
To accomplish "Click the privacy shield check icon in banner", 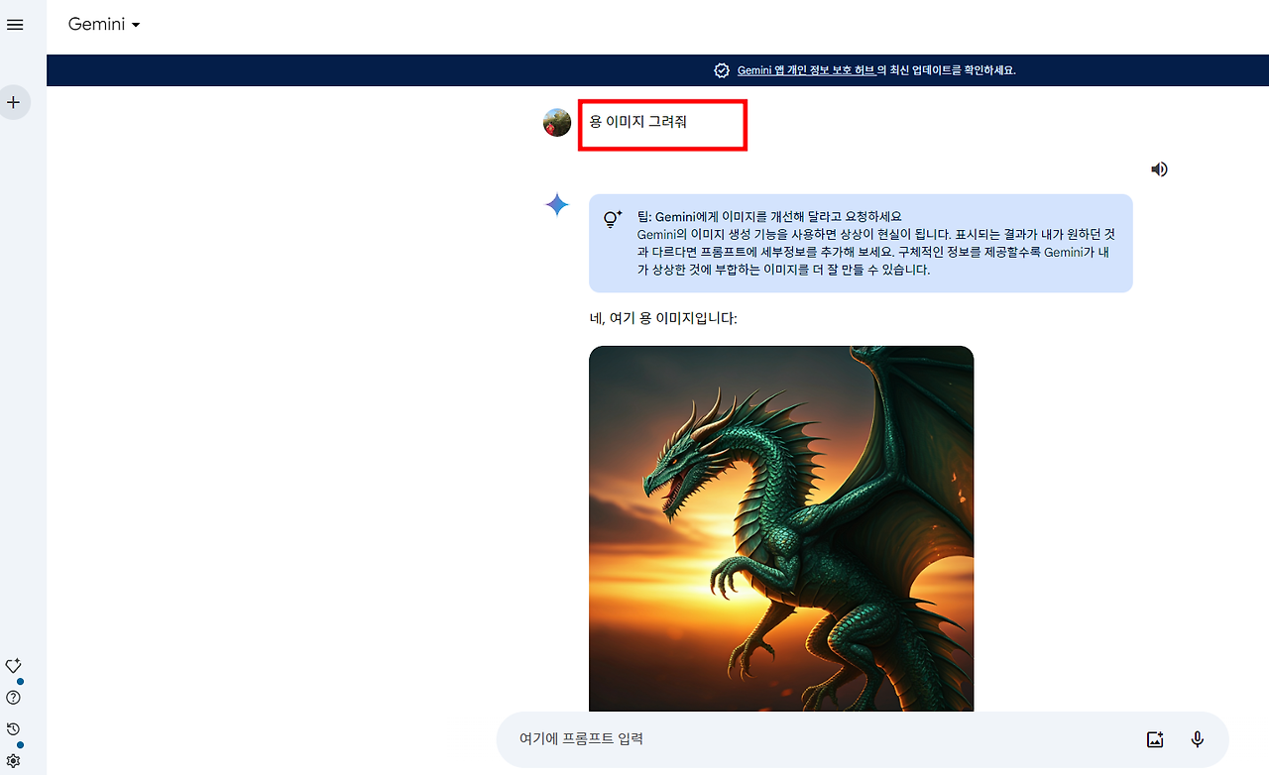I will click(722, 70).
